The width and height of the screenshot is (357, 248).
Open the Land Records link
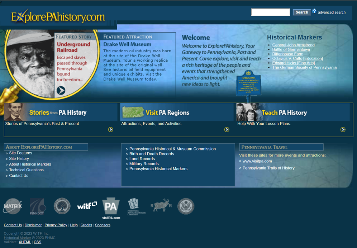pos(142,159)
